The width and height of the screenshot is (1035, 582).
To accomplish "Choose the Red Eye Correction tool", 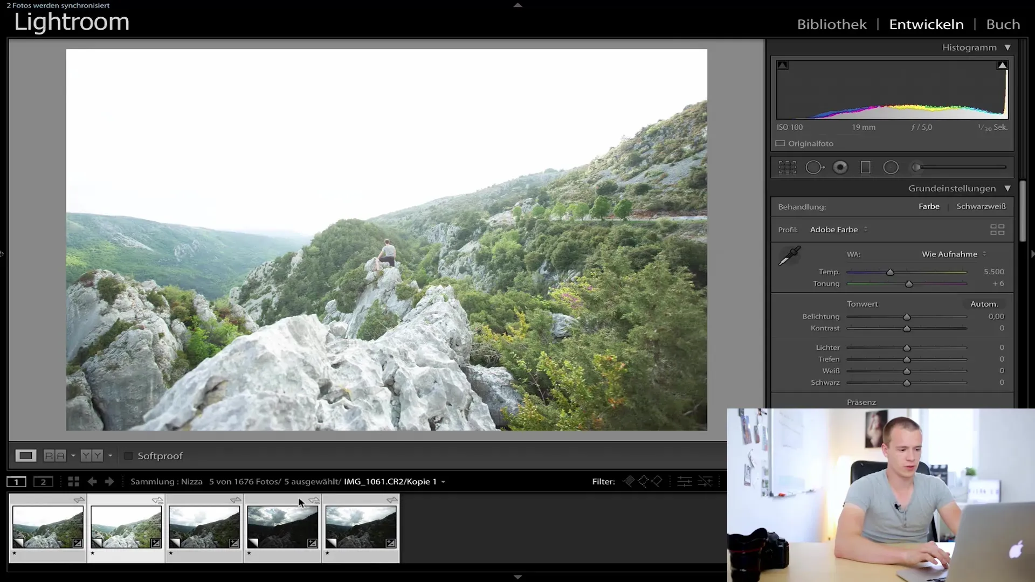I will pyautogui.click(x=840, y=168).
